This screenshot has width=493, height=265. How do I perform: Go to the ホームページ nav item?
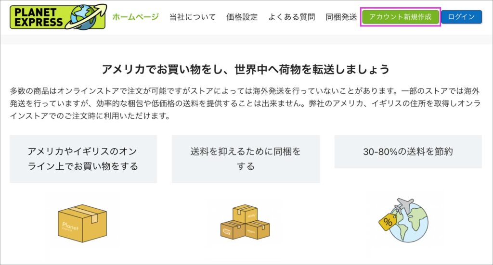point(135,17)
